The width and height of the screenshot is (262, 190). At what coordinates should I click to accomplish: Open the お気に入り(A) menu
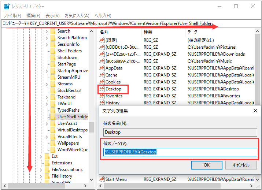click(x=77, y=16)
